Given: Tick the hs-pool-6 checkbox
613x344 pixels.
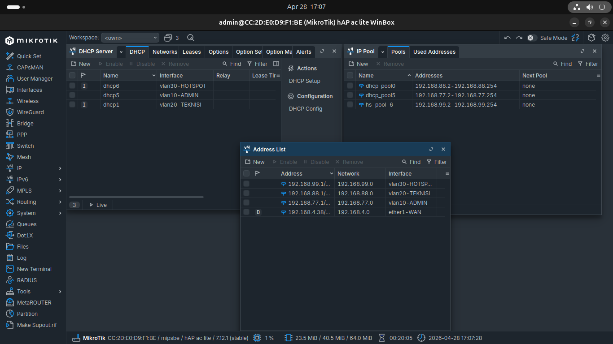Looking at the screenshot, I should tap(350, 104).
